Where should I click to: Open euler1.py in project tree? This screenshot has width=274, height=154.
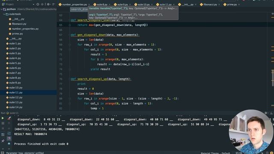click(x=15, y=44)
